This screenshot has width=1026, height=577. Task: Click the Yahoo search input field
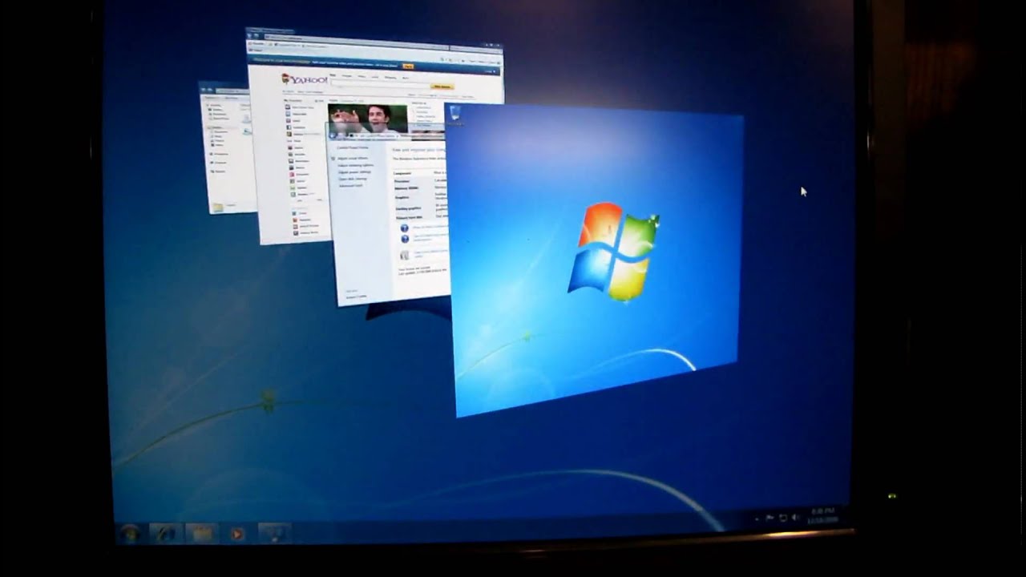coord(380,83)
